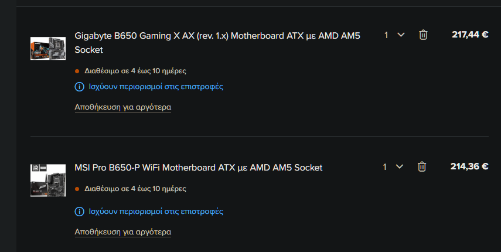Click info icon under MSI Pro B650-P
The image size is (501, 252).
coord(79,212)
